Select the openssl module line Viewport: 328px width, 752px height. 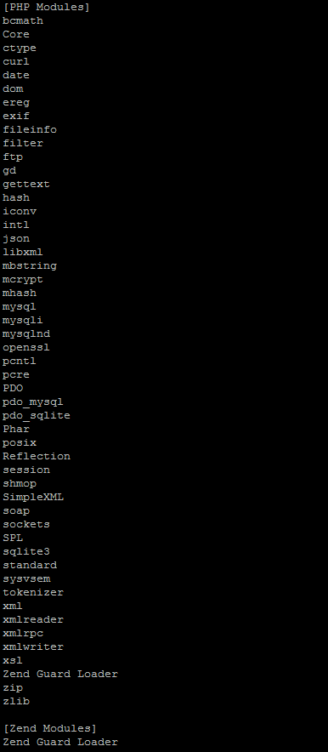point(25,347)
